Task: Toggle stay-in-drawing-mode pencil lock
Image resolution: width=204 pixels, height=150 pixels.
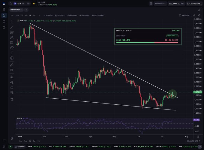Action: [x=12, y=82]
